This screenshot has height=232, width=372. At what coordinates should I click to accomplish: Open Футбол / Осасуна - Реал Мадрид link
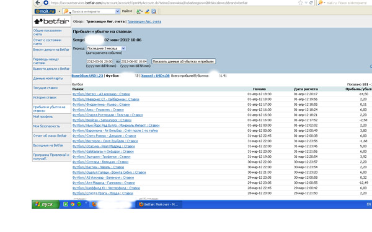tap(104, 146)
